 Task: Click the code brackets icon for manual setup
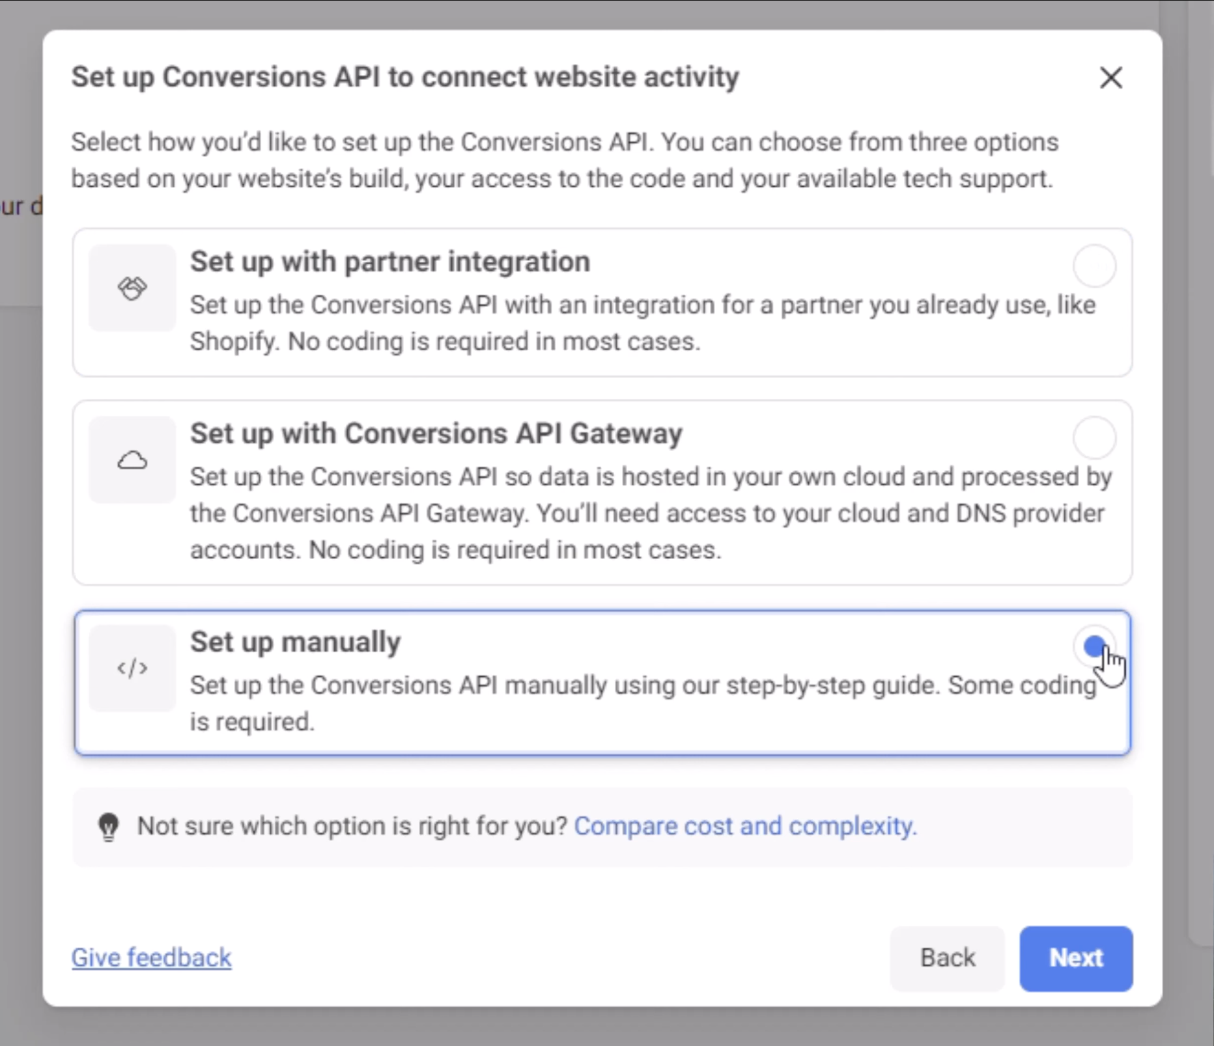click(132, 668)
